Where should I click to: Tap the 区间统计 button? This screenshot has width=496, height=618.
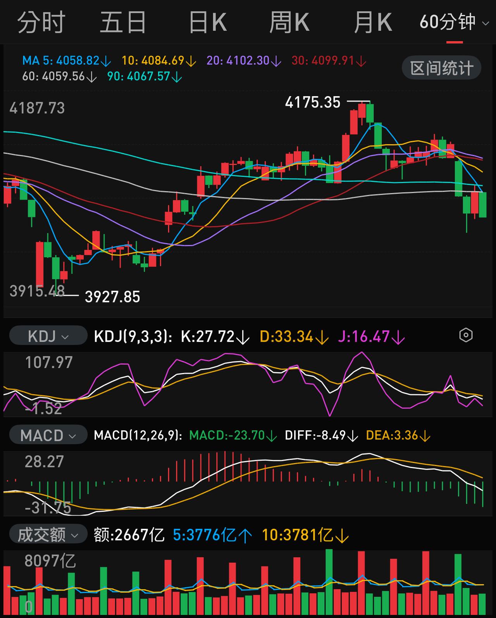[x=442, y=68]
